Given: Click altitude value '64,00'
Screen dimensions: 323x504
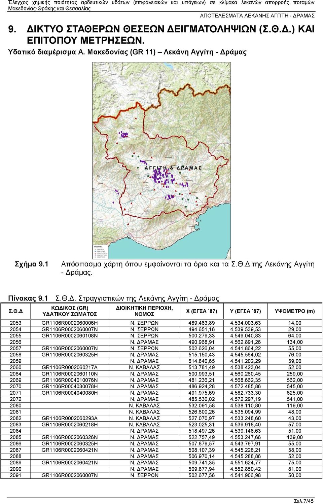Looking at the screenshot, I should (295, 336).
